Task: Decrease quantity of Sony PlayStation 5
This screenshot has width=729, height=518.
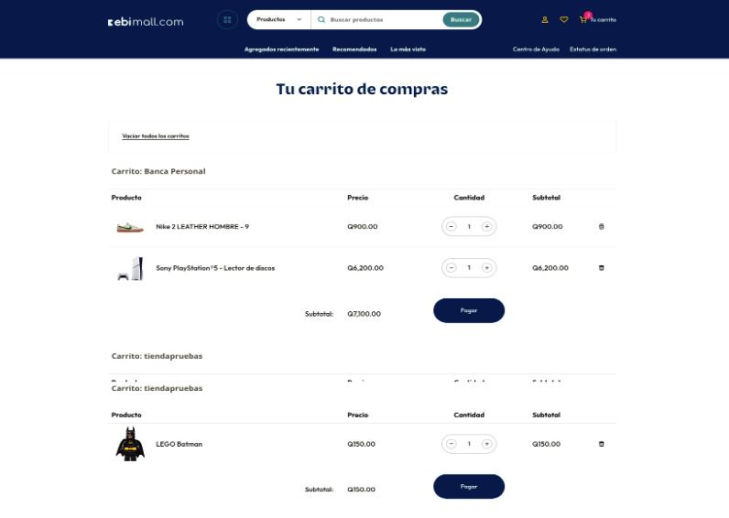Action: pyautogui.click(x=451, y=268)
